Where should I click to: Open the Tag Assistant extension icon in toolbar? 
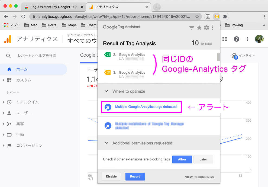tap(217, 17)
